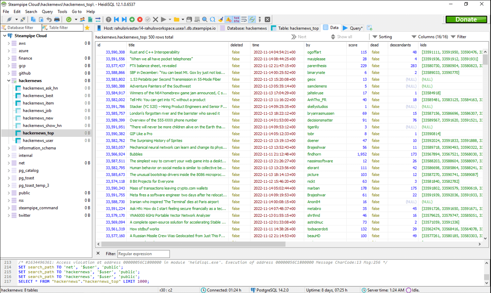
Task: Click the replace text icon
Action: click(213, 19)
